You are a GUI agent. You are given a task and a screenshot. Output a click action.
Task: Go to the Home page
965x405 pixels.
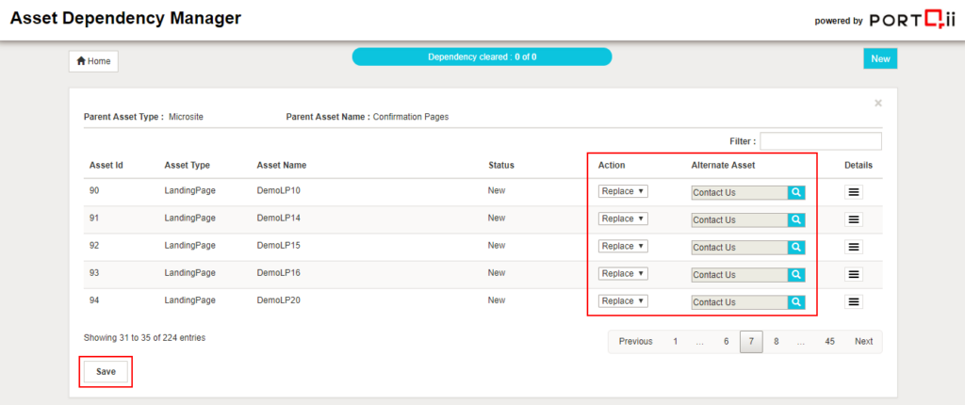[93, 61]
